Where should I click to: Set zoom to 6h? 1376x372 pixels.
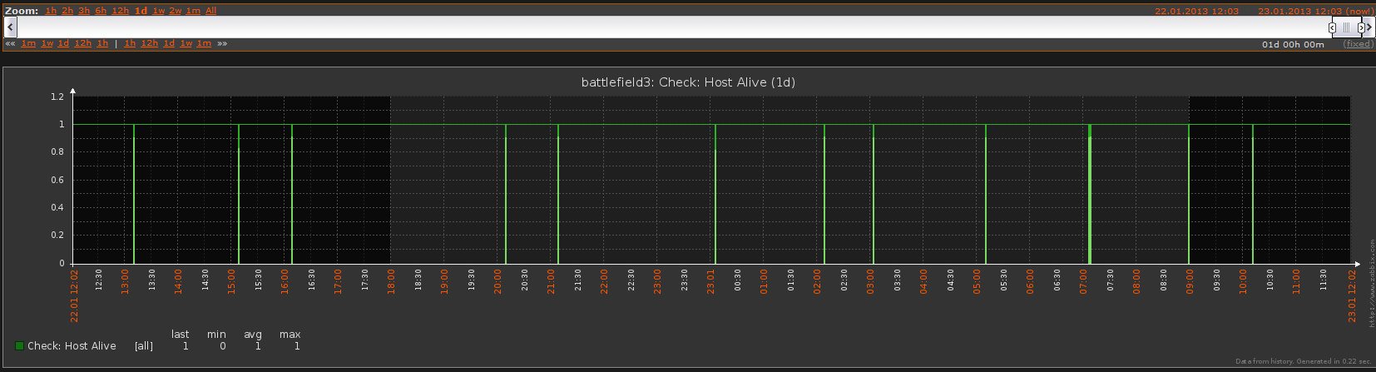pos(101,11)
